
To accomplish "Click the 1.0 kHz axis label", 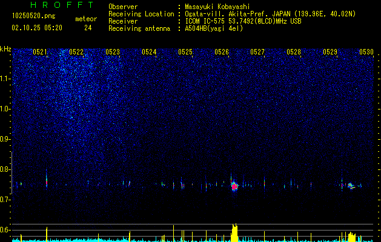I will click(x=5, y=109).
